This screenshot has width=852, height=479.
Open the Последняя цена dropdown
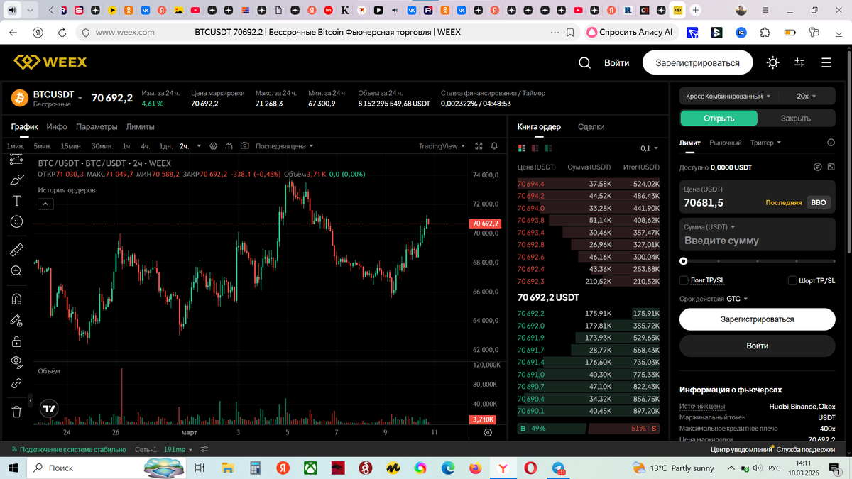tap(284, 146)
